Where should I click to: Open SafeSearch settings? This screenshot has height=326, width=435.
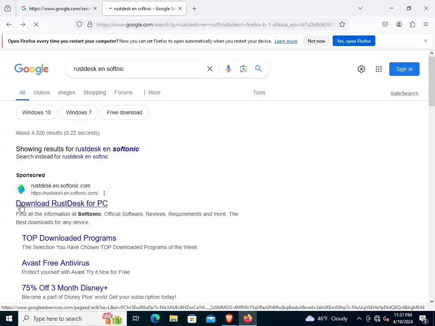pos(404,94)
